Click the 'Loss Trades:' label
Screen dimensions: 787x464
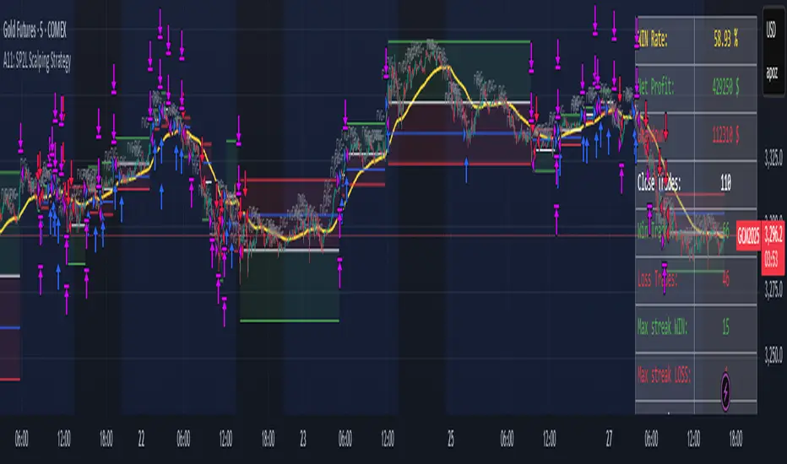(658, 278)
